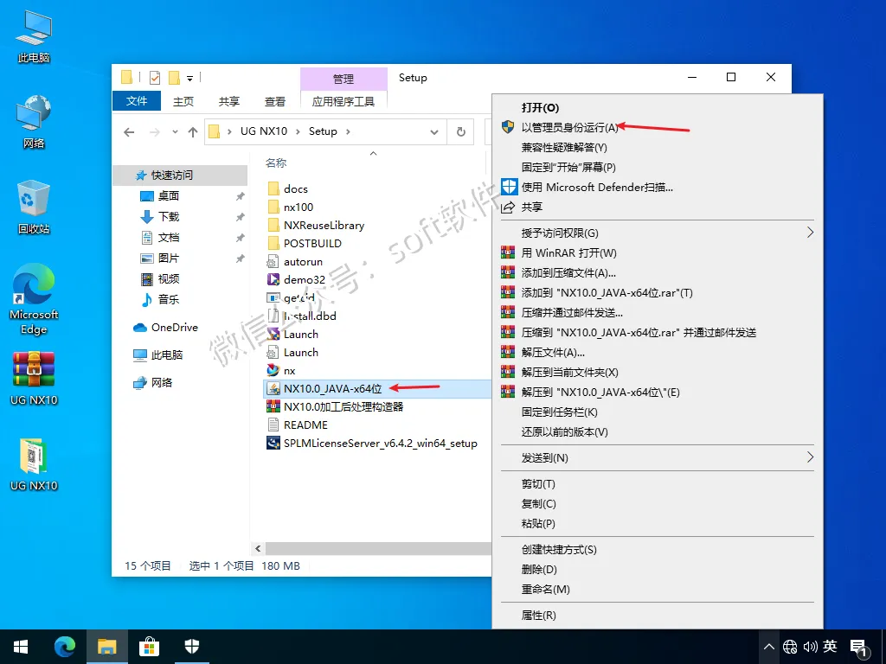Click the volume speaker tray icon
The height and width of the screenshot is (664, 886).
810,647
